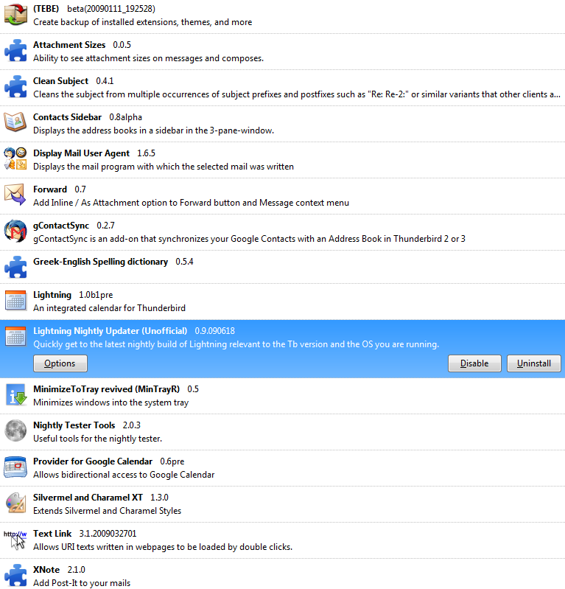
Task: Click 'Cleans the subject from multiple occurrences' description
Action: [297, 94]
